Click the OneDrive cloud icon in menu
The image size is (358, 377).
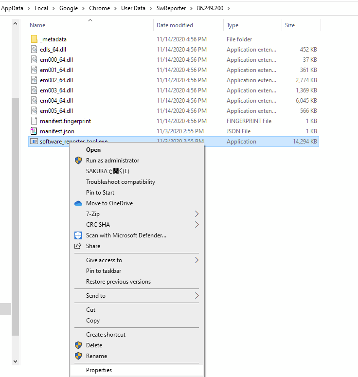coord(78,203)
